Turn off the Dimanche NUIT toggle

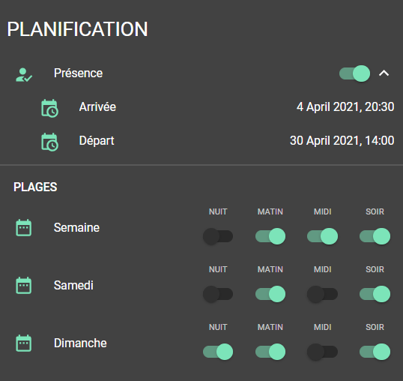point(218,352)
